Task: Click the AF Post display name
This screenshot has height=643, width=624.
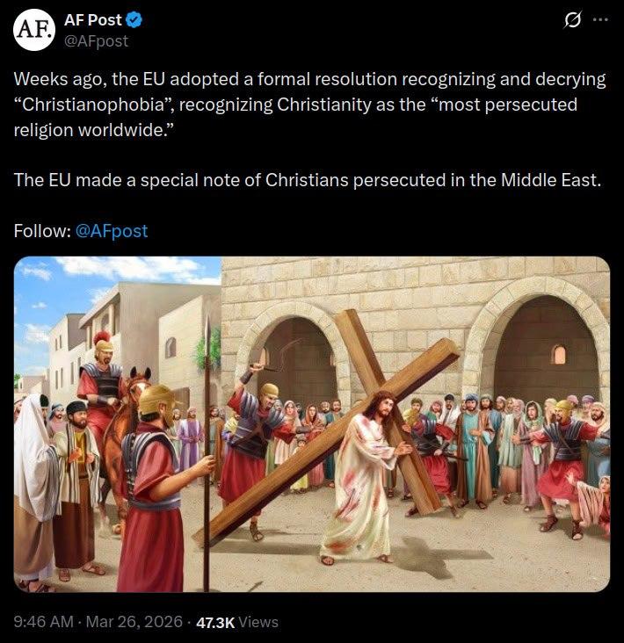Action: (x=93, y=21)
